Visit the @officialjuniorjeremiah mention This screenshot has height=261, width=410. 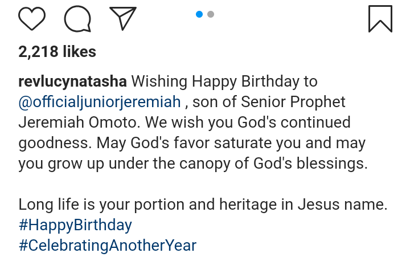100,102
